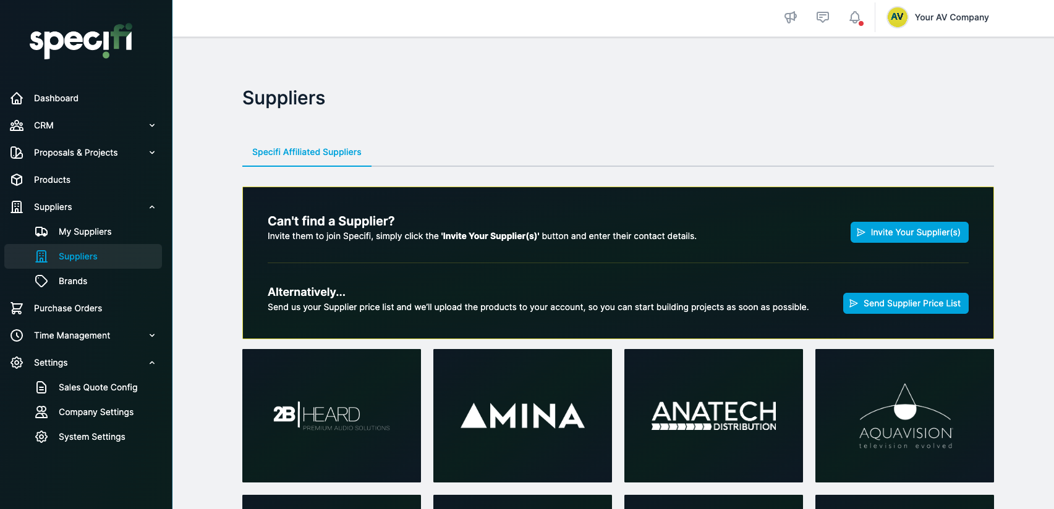
Task: Click the My Suppliers truck icon
Action: pos(41,232)
